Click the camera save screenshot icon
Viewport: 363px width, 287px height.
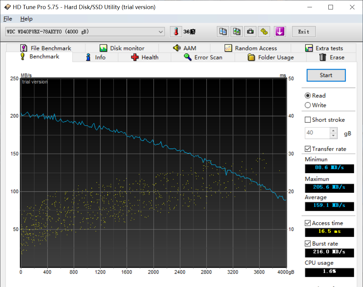pos(250,32)
